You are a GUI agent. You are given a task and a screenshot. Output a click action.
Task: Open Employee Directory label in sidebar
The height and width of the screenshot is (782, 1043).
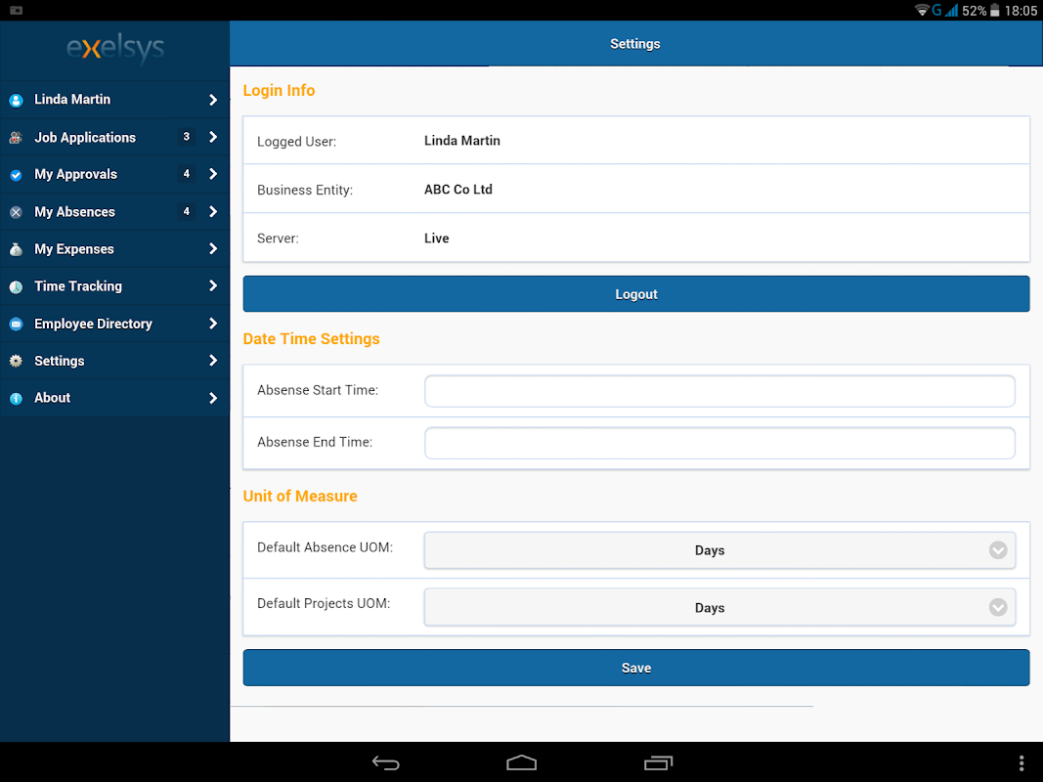[x=93, y=324]
